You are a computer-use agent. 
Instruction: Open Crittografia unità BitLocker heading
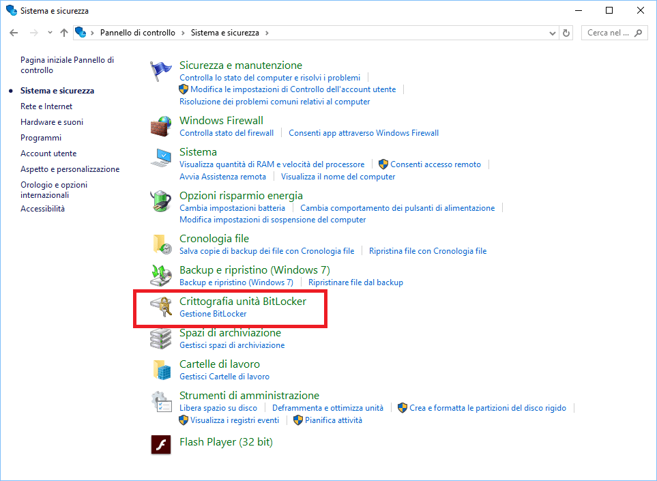click(243, 302)
